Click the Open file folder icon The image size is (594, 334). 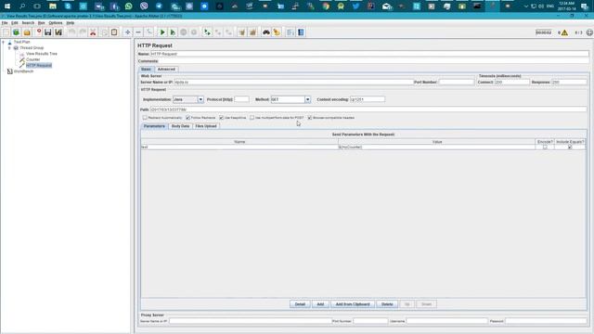pos(27,32)
